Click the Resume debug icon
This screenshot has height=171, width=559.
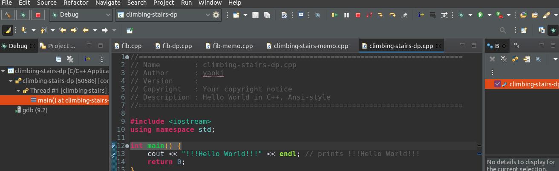click(x=335, y=15)
